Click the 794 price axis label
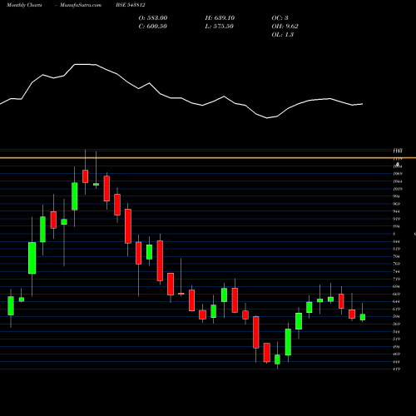The image size is (416, 416). point(397,256)
